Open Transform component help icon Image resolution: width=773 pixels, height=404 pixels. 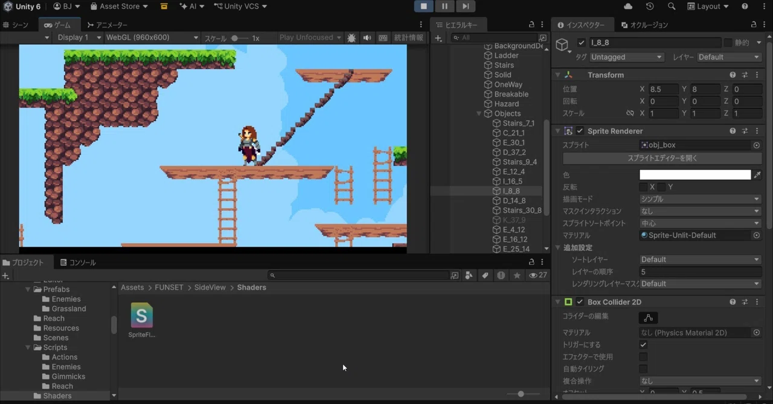[x=733, y=75]
